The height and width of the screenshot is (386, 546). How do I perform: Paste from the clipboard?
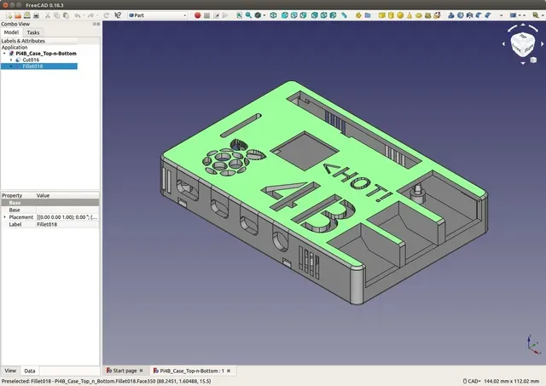click(x=66, y=15)
